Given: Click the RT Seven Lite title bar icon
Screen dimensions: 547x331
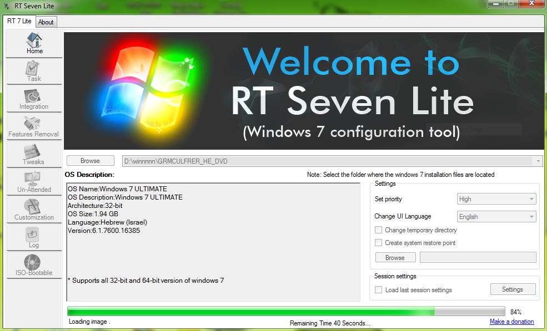Looking at the screenshot, I should pos(7,6).
